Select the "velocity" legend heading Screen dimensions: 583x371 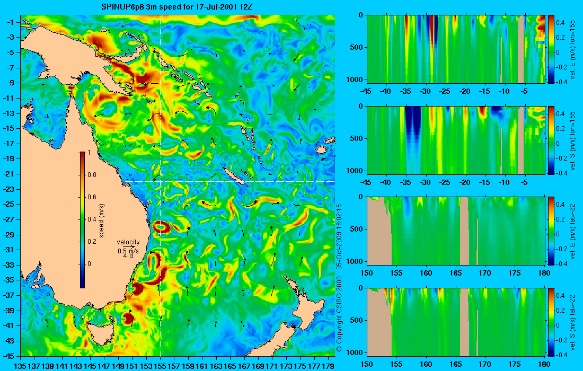click(x=128, y=242)
